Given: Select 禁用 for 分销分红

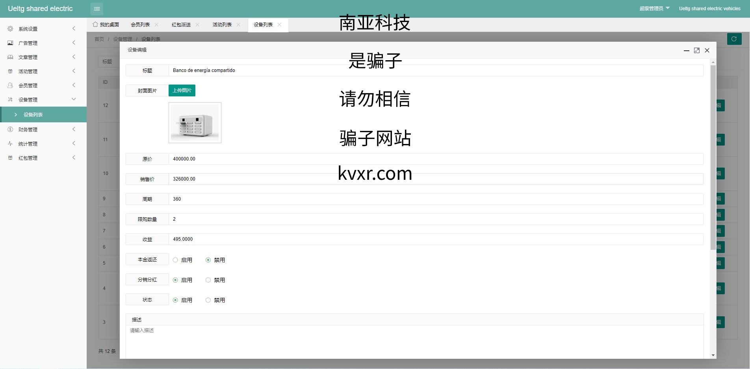Looking at the screenshot, I should [x=208, y=280].
